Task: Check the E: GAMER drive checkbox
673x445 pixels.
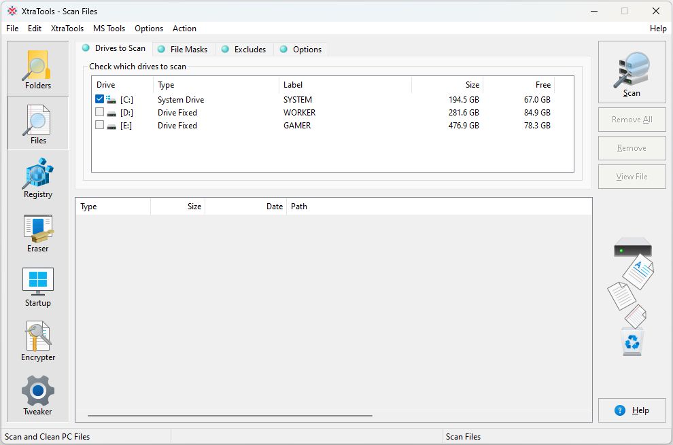Action: pyautogui.click(x=100, y=126)
